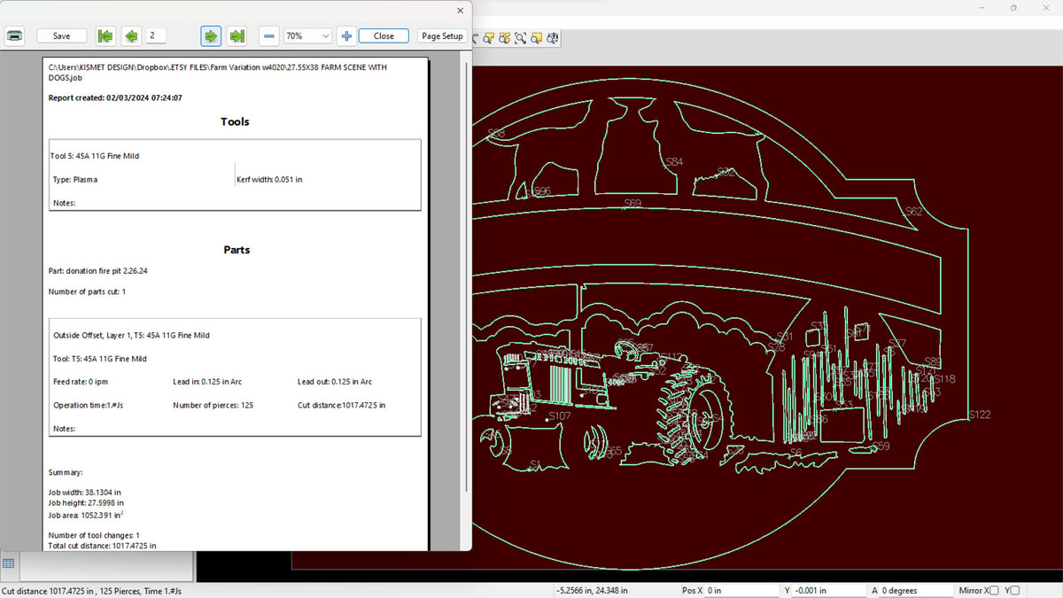Screen dimensions: 1063x598
Task: Toggle the Mirror Y checkbox
Action: coord(1015,590)
